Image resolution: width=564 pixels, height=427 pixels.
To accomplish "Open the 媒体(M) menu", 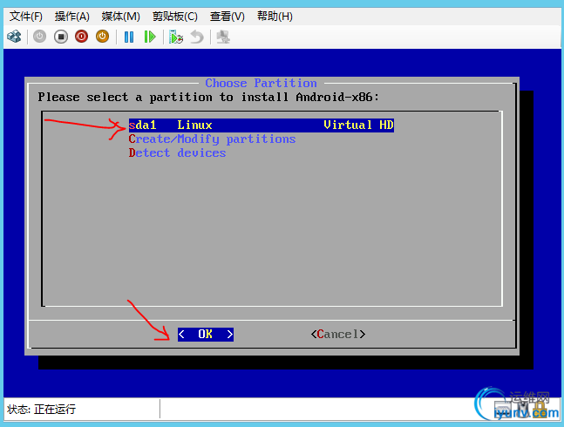I will (x=120, y=17).
